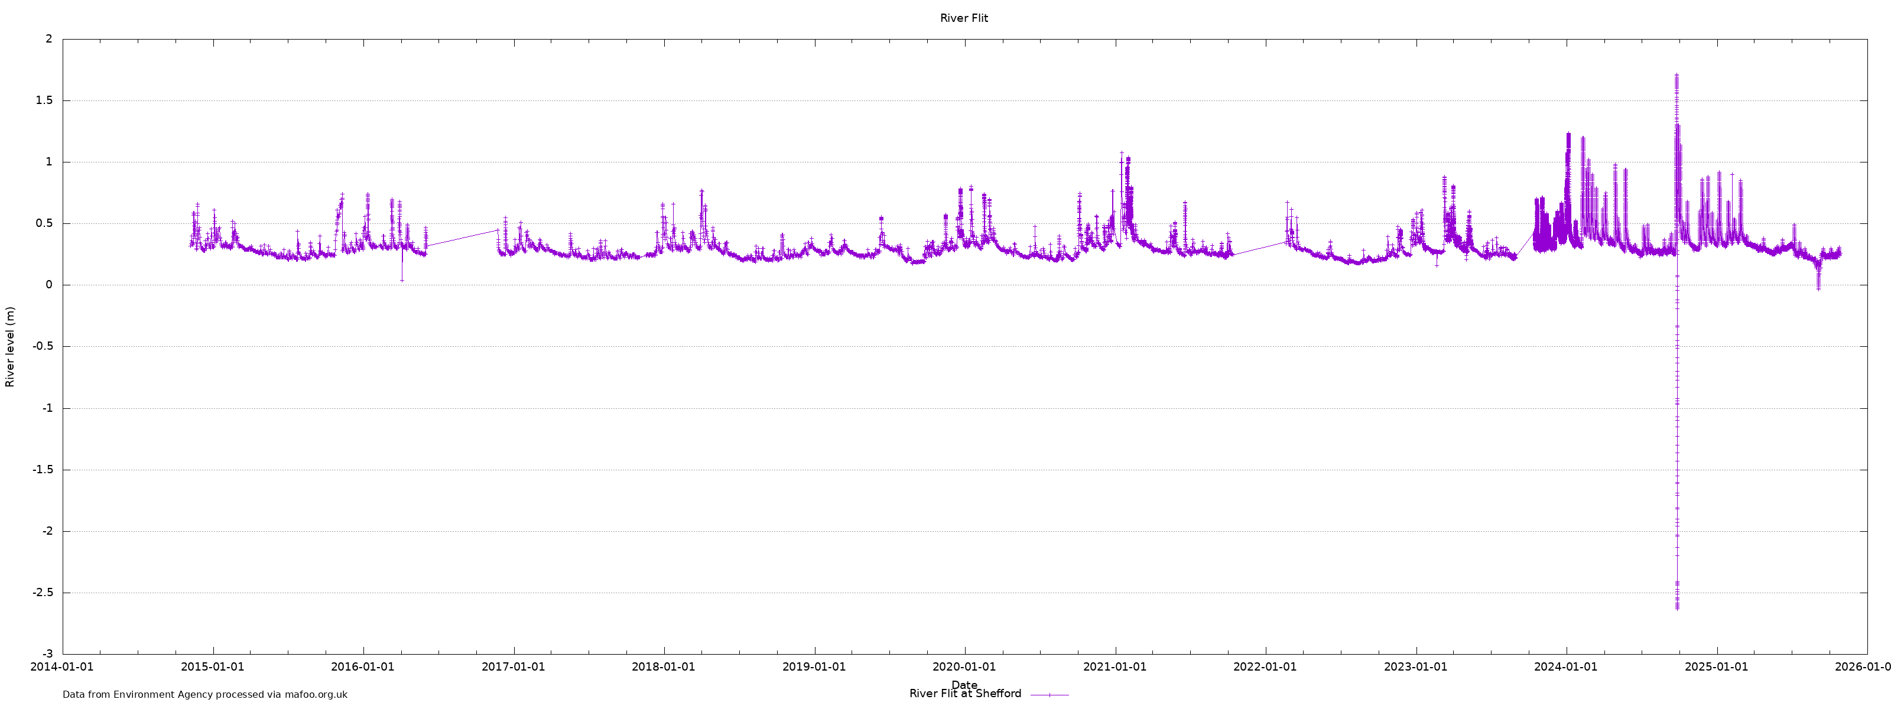Viewport: 1891px width, 709px height.
Task: Click the 'River level (m)' y-axis label
Action: click(x=10, y=346)
